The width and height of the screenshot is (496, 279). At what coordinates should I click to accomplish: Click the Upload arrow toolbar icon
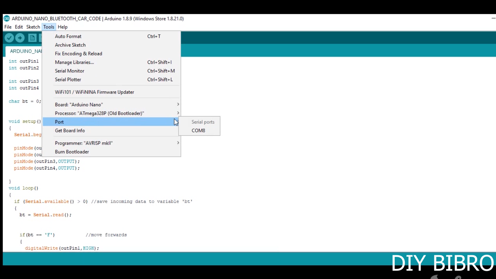(x=20, y=38)
